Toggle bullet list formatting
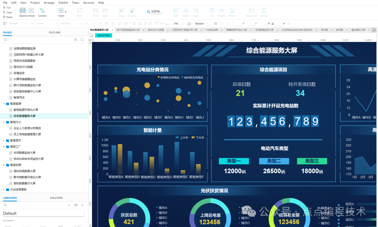Image resolution: width=378 pixels, height=227 pixels. (126, 24)
